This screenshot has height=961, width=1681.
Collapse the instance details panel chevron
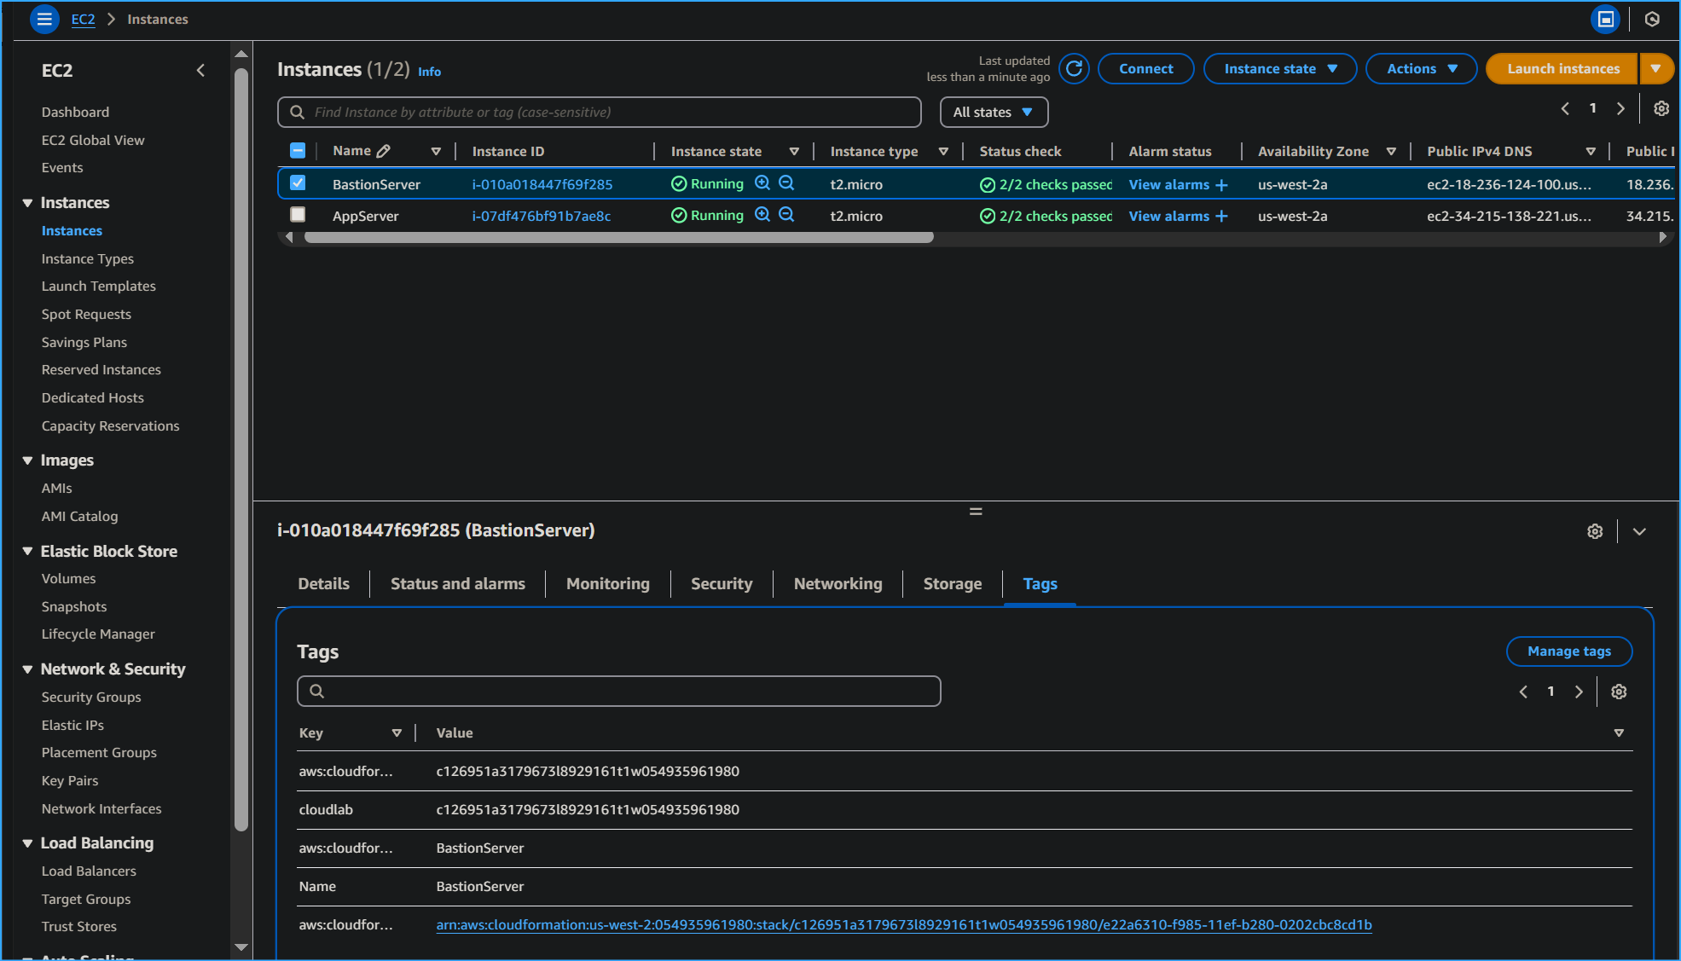coord(1638,531)
